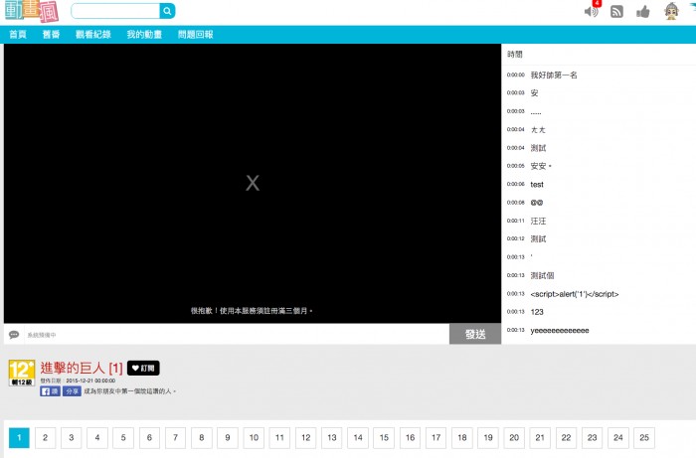
Task: Click comment row 'yeeeeeeeeeeeeee'
Action: click(599, 330)
